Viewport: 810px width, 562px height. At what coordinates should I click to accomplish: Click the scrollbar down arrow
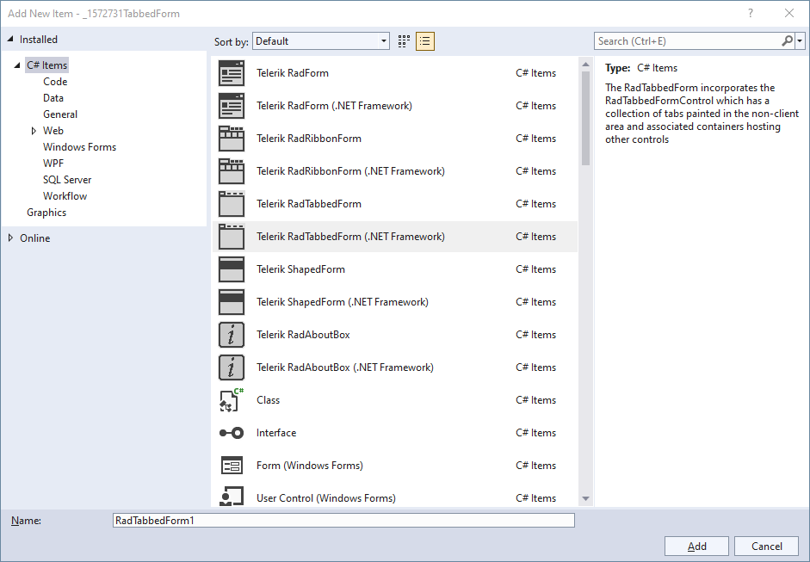point(585,498)
